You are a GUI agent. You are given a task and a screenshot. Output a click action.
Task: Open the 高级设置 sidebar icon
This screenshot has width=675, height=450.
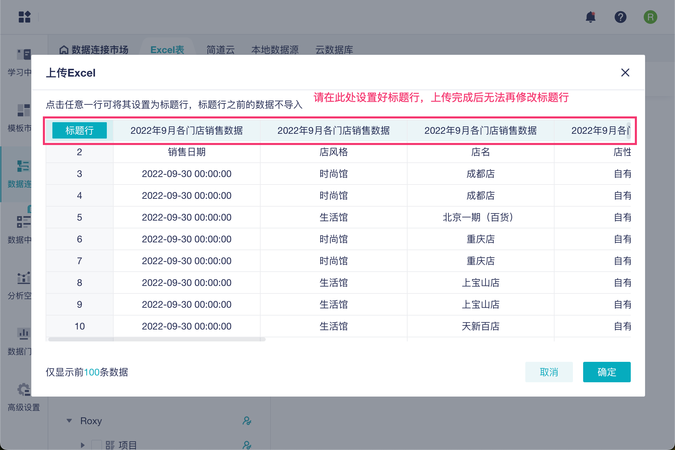(23, 389)
